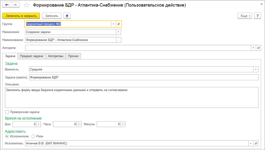Open the Исполнитель field's open-form icon

click(256, 144)
